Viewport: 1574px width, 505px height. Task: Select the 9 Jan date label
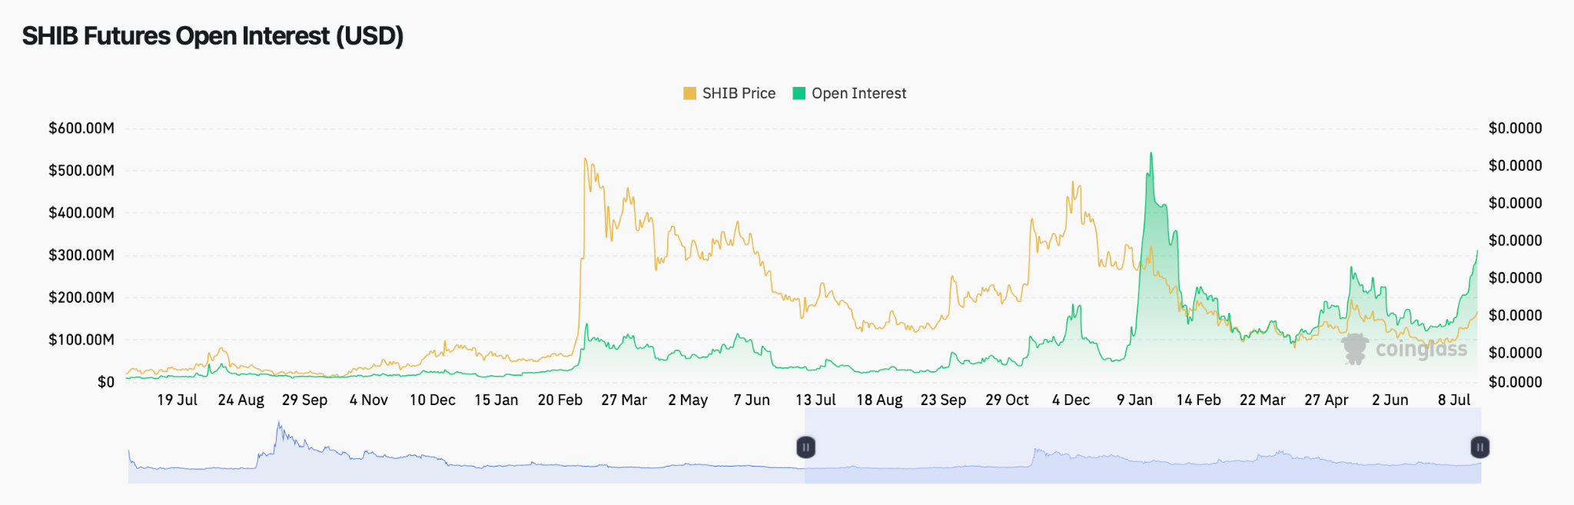tap(1135, 400)
